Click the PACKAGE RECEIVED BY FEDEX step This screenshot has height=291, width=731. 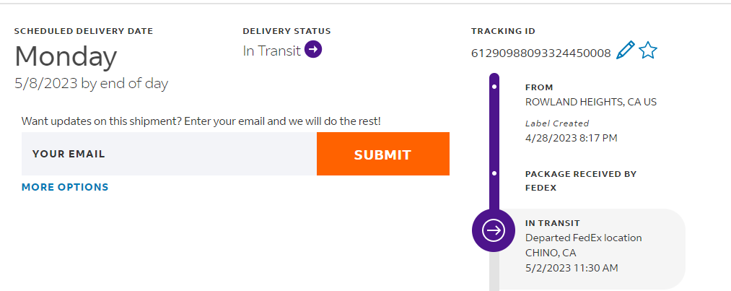pyautogui.click(x=581, y=179)
